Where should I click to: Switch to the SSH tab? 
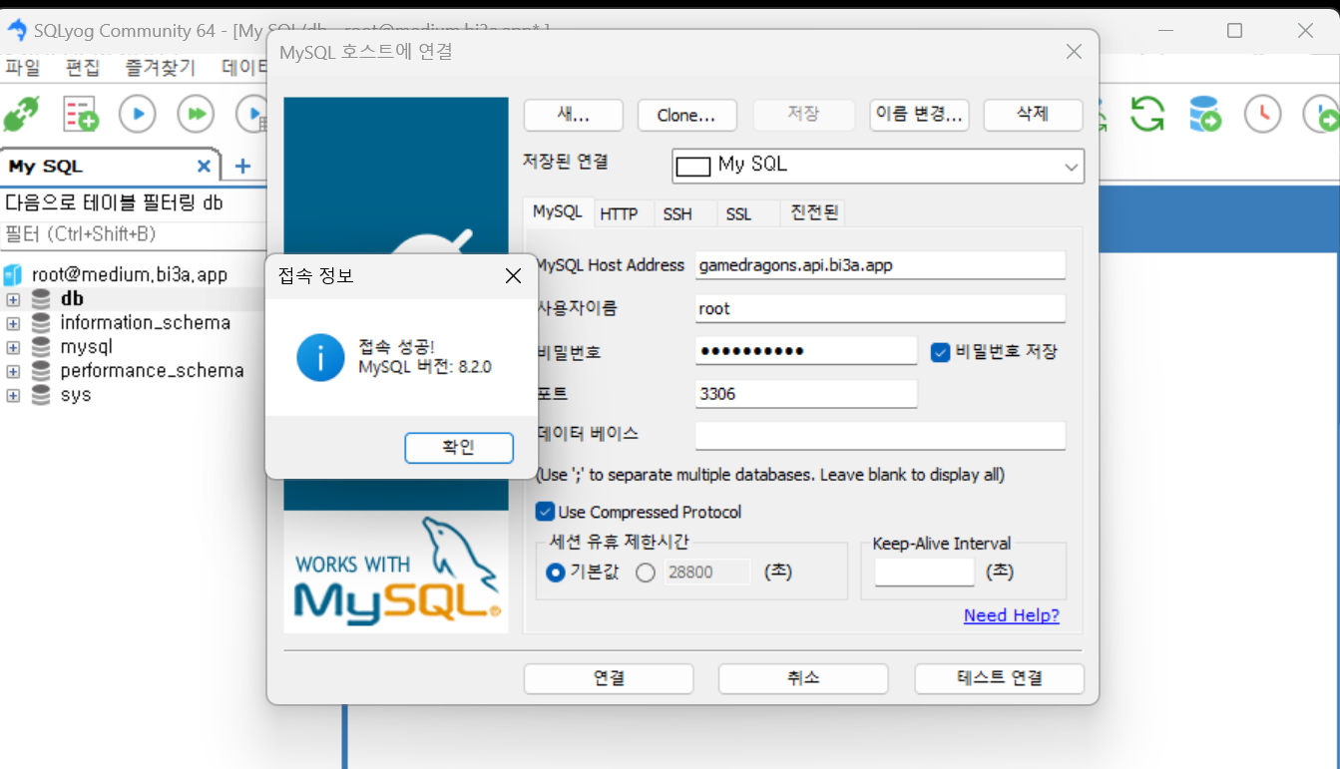pos(677,212)
